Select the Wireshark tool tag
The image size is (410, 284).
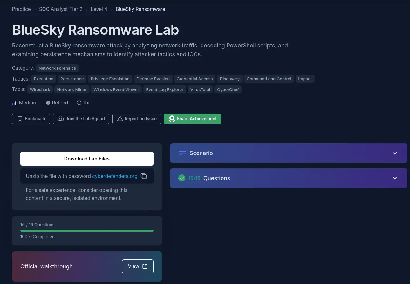(40, 89)
